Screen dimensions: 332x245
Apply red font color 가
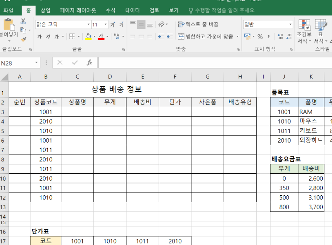pyautogui.click(x=101, y=37)
